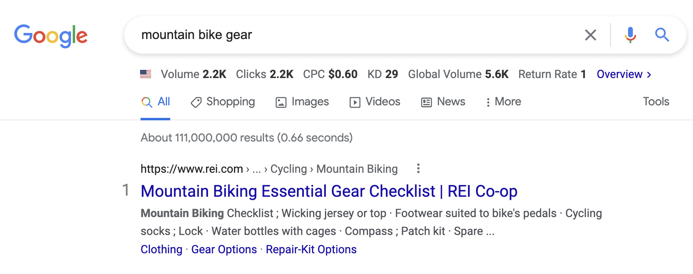The height and width of the screenshot is (274, 693).
Task: Click the X to clear the search query
Action: [x=591, y=35]
